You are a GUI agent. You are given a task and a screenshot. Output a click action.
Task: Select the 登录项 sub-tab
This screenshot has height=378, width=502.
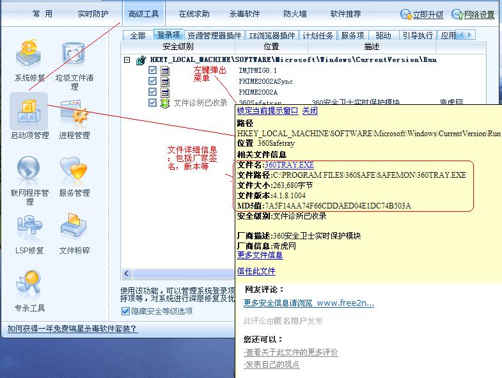[x=168, y=35]
